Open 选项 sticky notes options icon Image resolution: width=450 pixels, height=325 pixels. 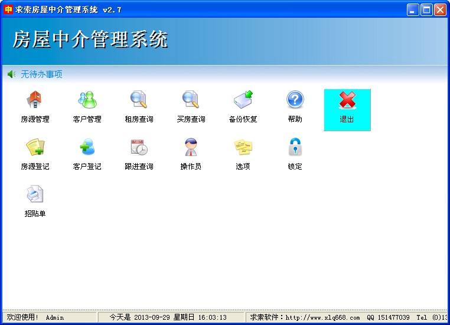coord(243,147)
